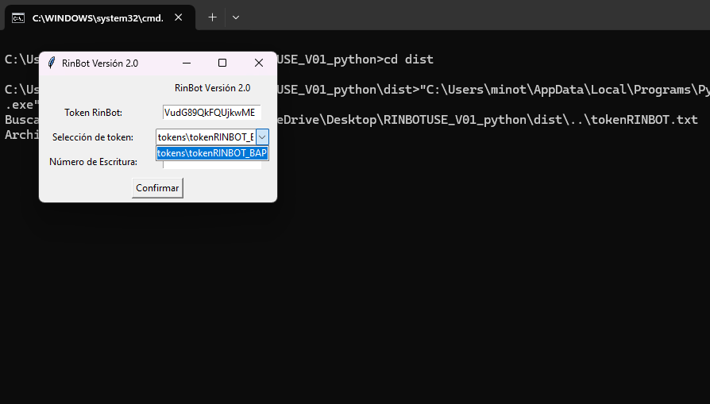Click the terminal icon on the cmd tab
This screenshot has height=404, width=710.
coord(18,18)
